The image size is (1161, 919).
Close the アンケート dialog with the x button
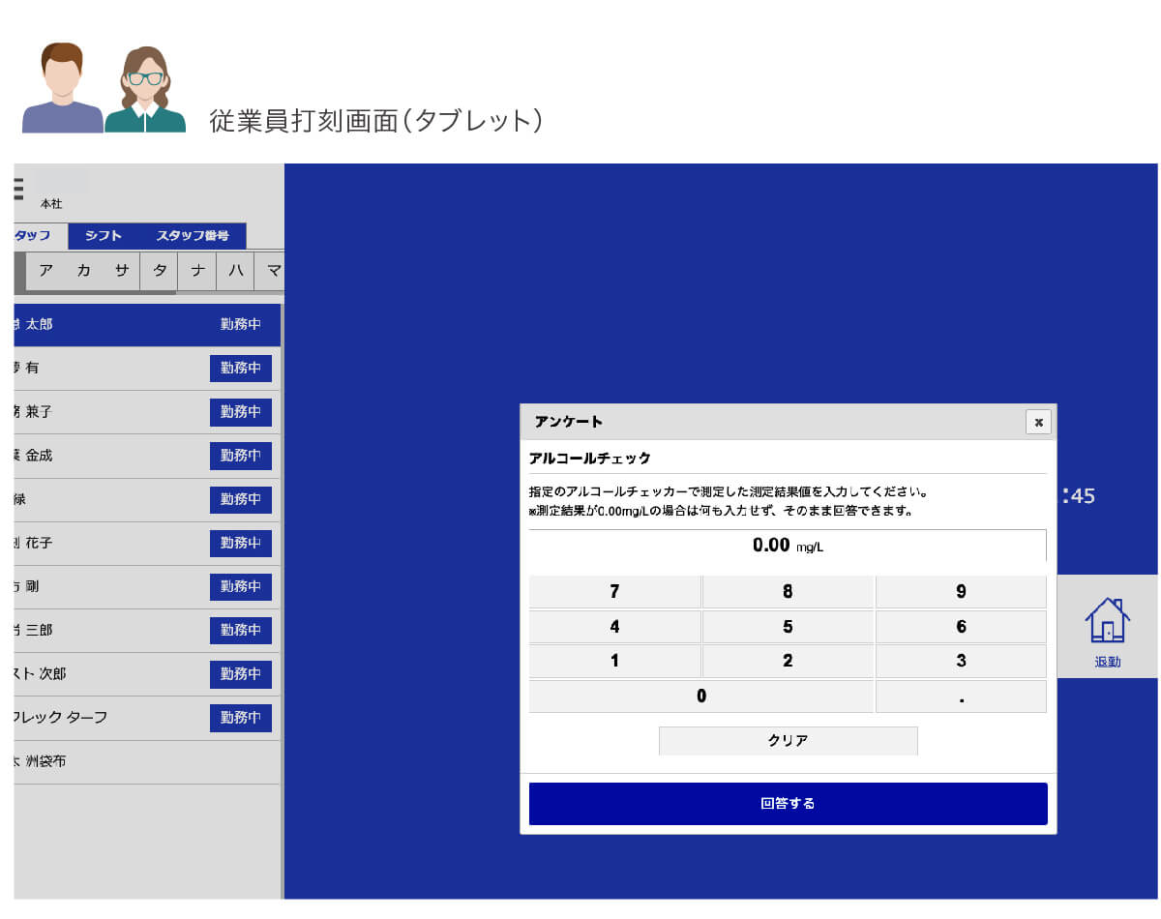(1038, 422)
